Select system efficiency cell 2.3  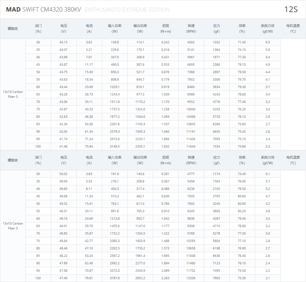coord(268,147)
